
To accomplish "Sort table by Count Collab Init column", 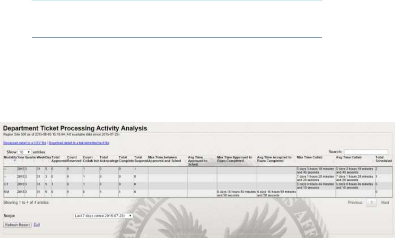I will pos(91,159).
